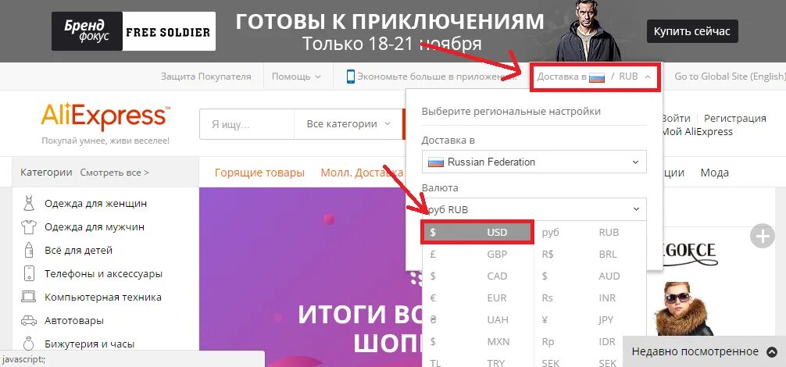This screenshot has height=367, width=786.
Task: Expand the Недавно посмотренное panel
Action: [x=704, y=351]
